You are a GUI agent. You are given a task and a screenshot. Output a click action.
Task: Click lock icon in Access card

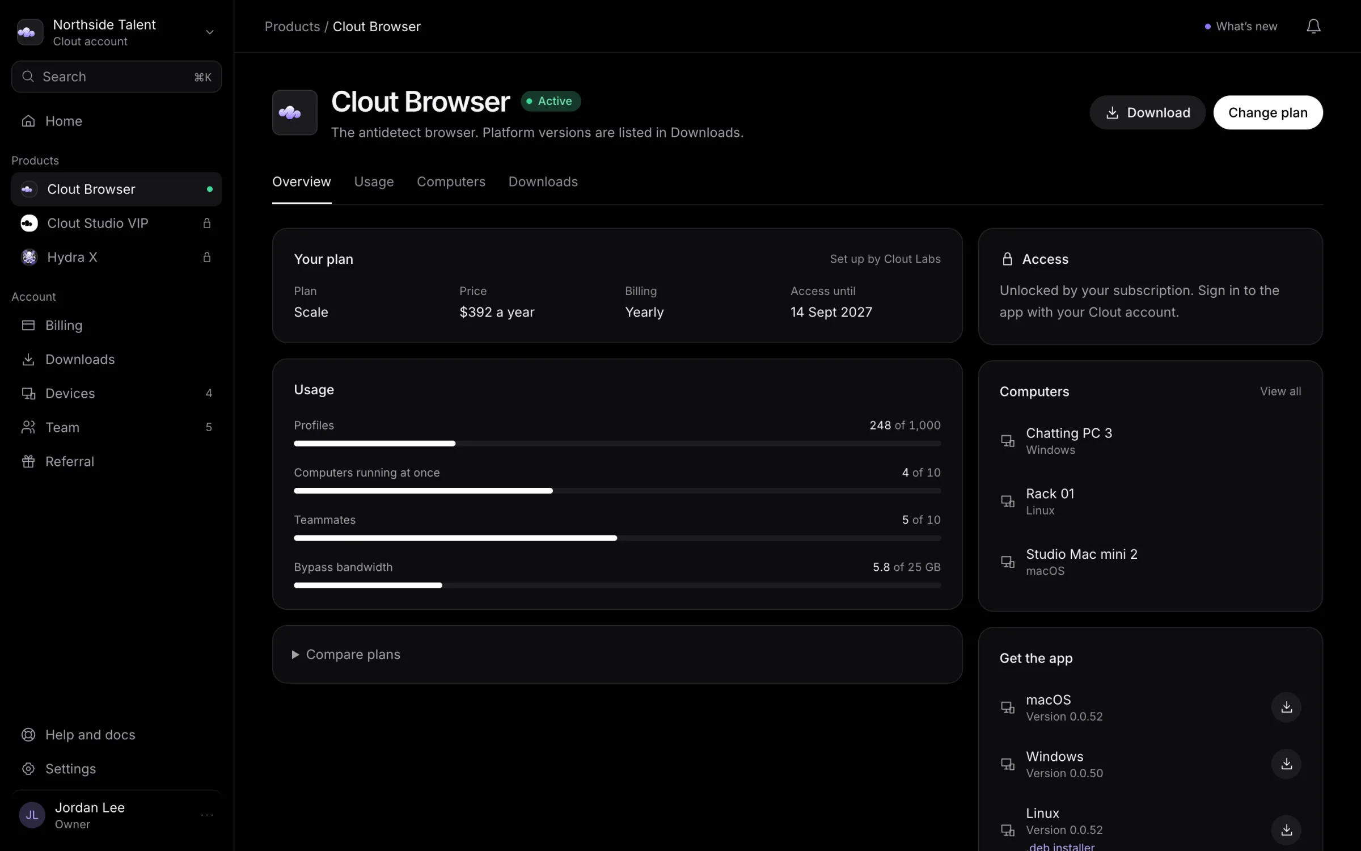click(1007, 259)
